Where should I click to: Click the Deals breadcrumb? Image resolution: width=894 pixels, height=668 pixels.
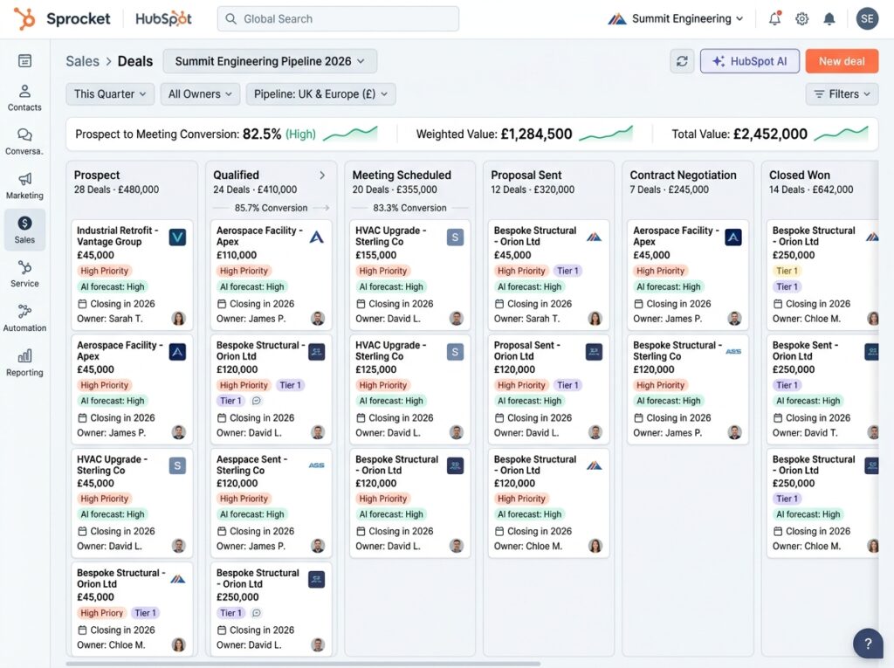click(x=135, y=61)
